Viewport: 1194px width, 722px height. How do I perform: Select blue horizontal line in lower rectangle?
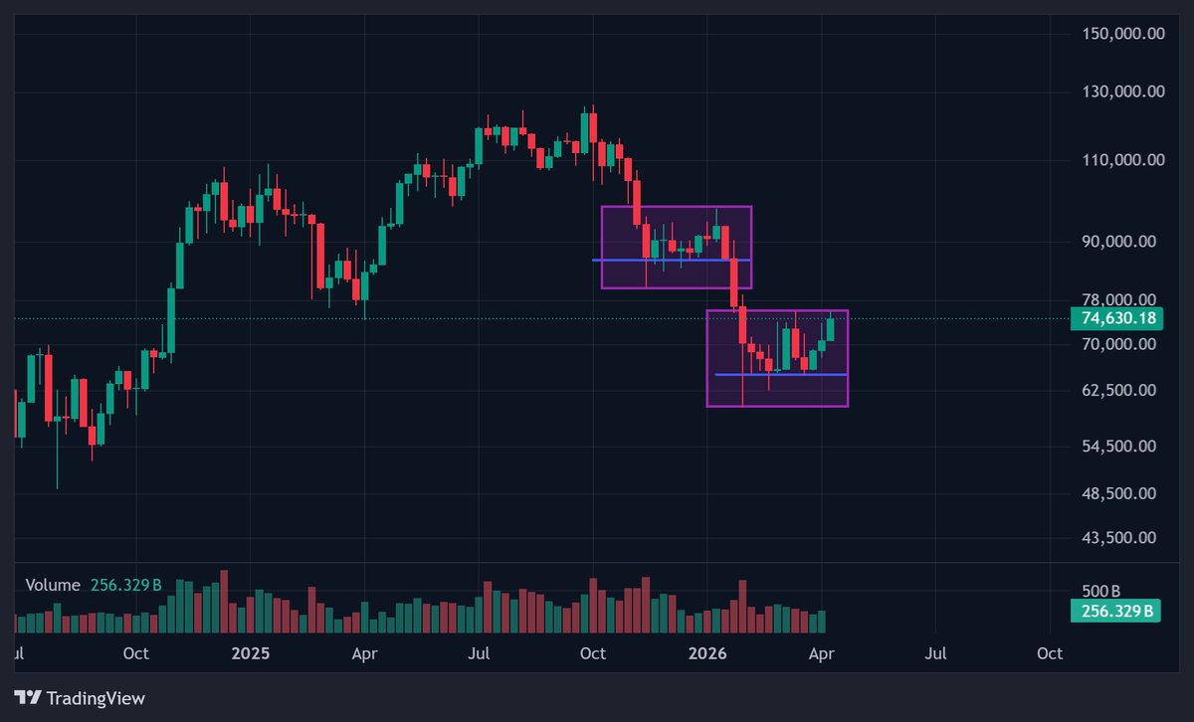(736, 375)
